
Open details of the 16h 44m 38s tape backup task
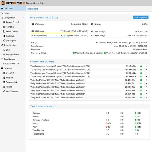[x=146, y=70]
